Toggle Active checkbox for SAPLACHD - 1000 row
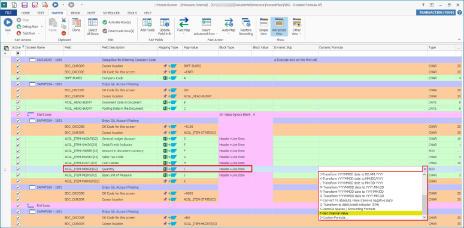Viewport: 464px width, 228px height. click(18, 60)
